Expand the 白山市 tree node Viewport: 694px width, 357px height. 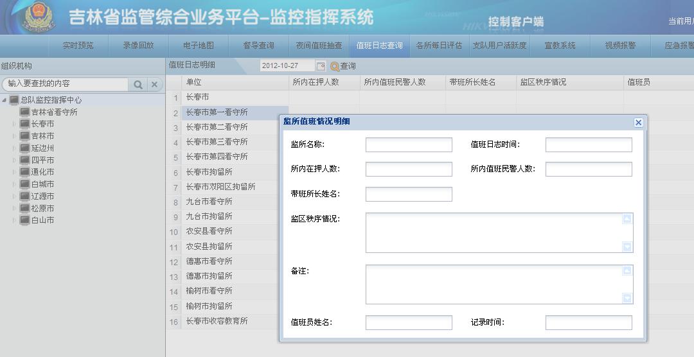14,220
